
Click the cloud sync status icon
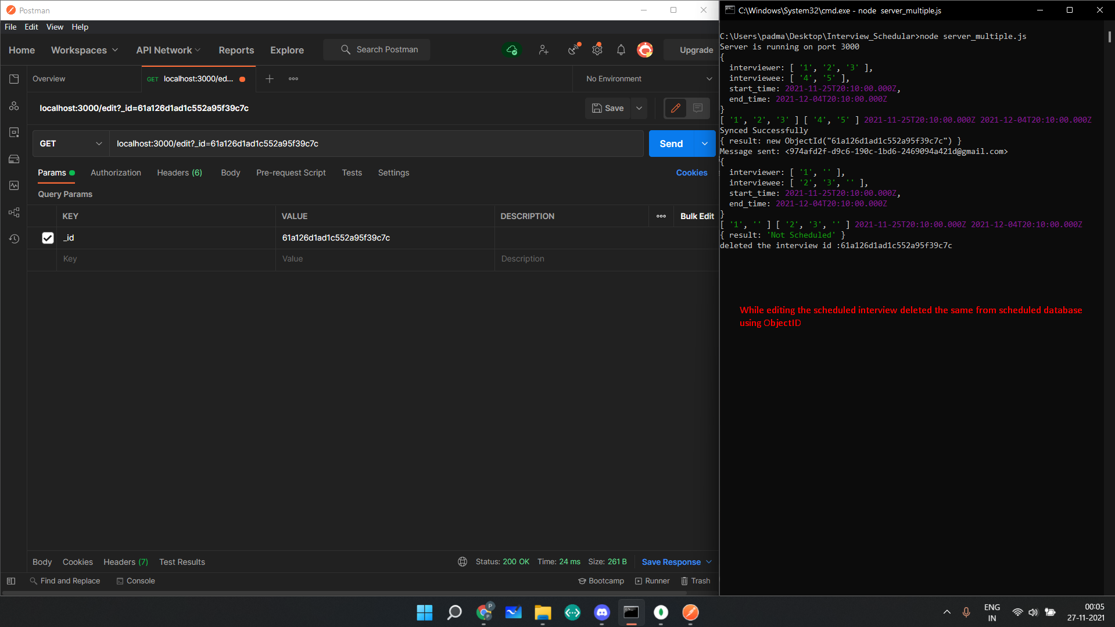click(x=512, y=50)
